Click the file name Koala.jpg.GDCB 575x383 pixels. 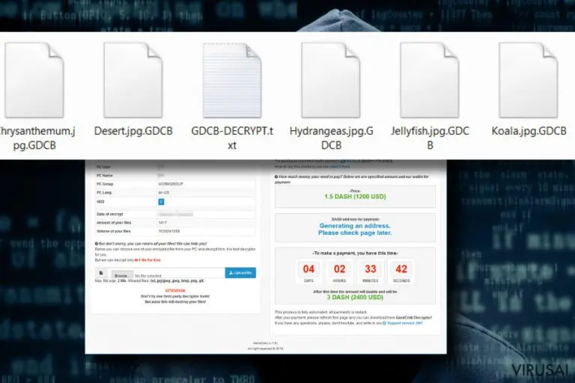pyautogui.click(x=529, y=131)
